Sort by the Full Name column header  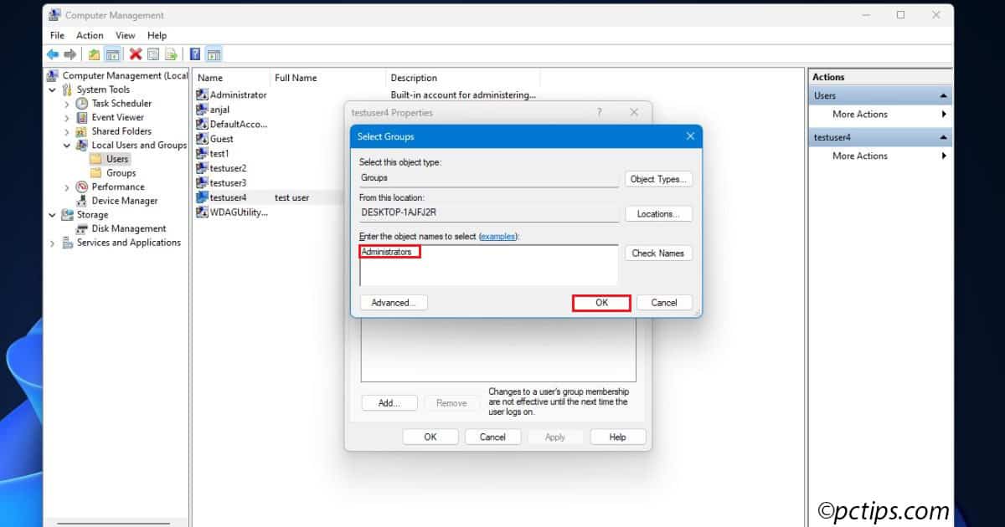pyautogui.click(x=327, y=78)
